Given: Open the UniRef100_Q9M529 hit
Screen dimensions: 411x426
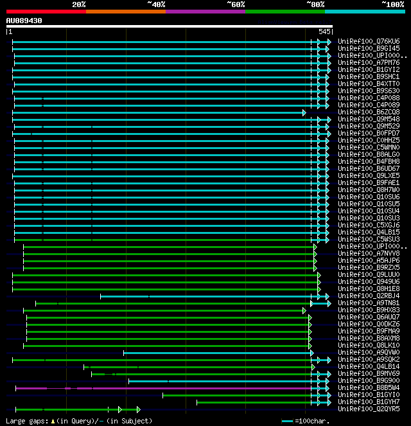Looking at the screenshot, I should (369, 126).
